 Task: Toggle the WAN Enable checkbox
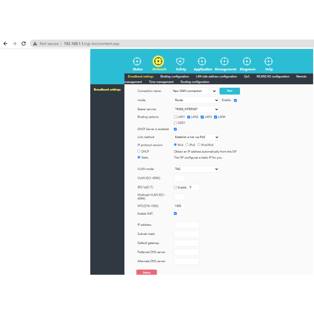click(235, 100)
